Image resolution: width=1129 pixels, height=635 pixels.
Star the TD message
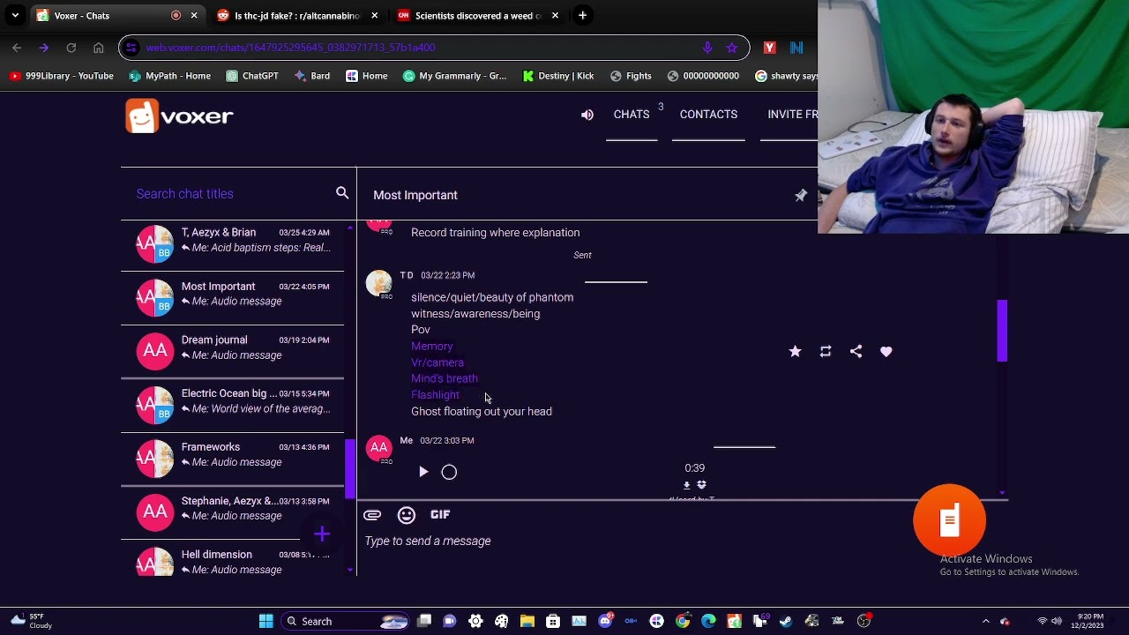[x=795, y=351]
